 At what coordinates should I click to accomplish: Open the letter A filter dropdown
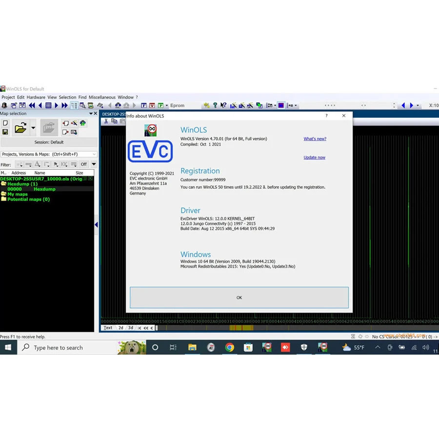point(38,164)
